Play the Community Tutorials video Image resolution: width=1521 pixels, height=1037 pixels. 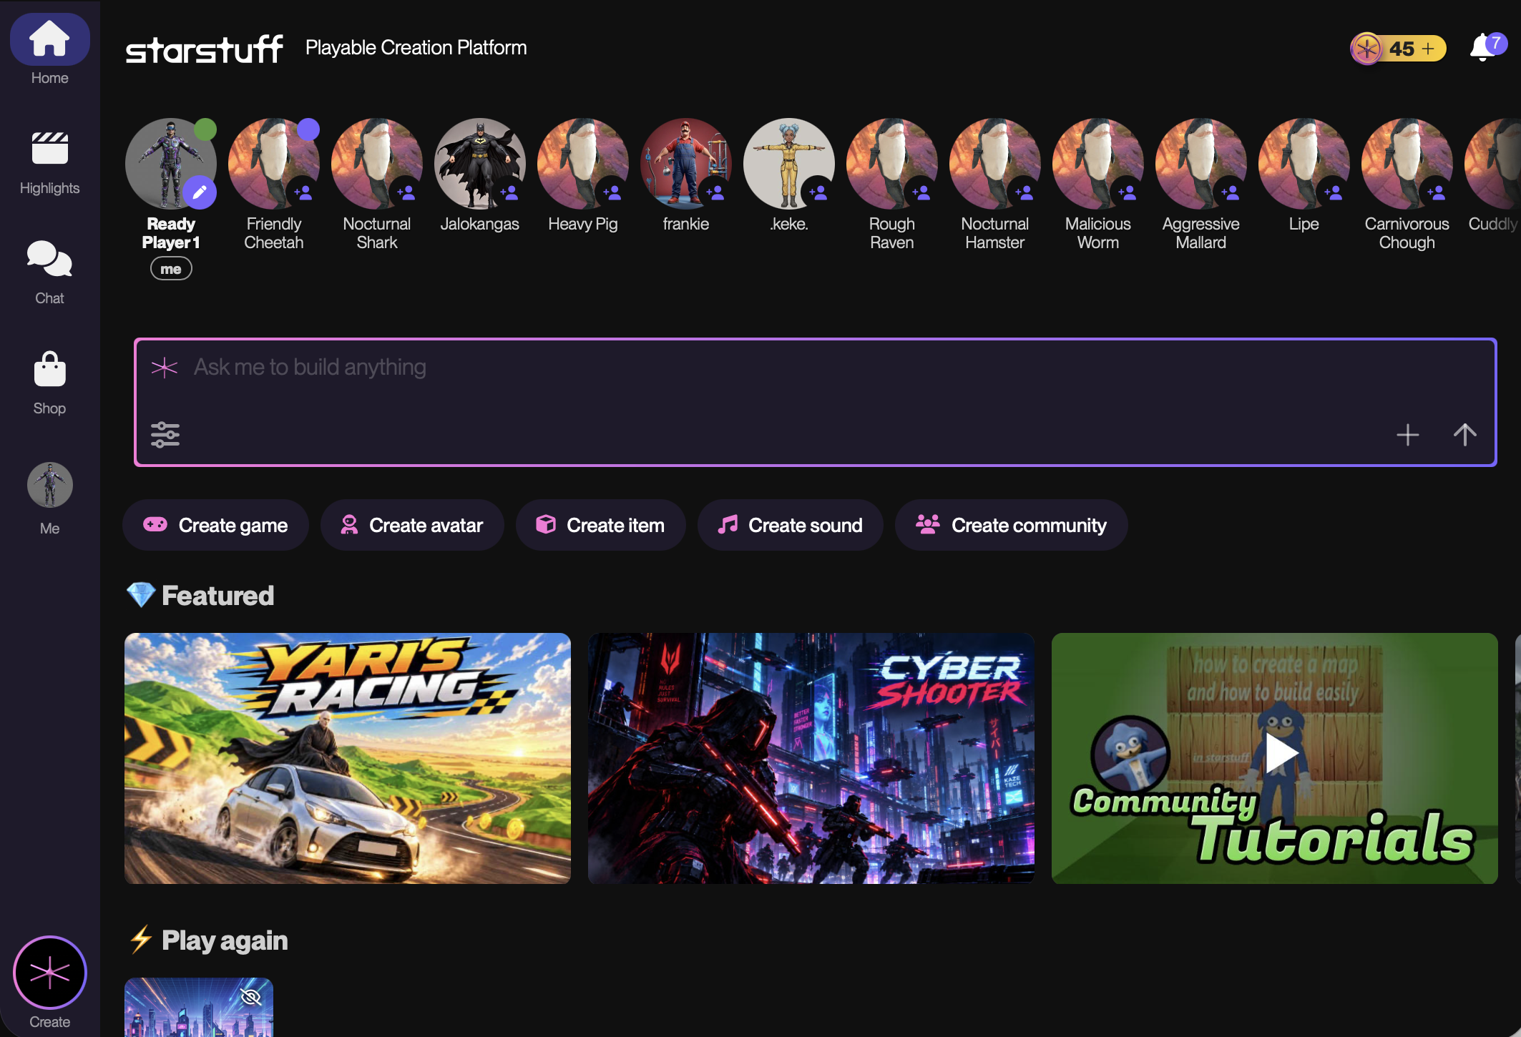[1281, 752]
